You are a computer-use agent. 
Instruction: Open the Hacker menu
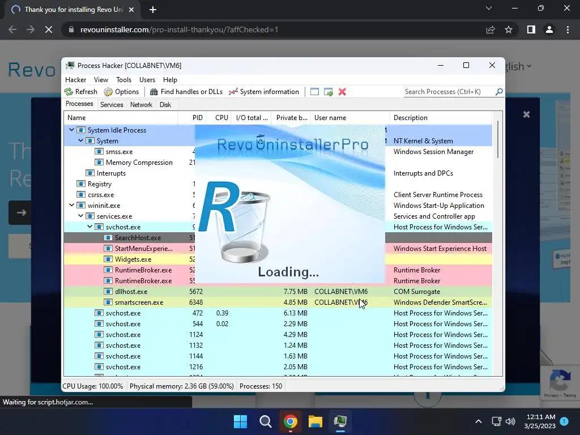point(75,79)
